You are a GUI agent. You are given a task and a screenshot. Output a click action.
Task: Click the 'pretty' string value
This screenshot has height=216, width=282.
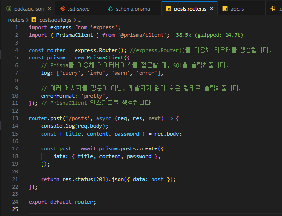(x=93, y=96)
